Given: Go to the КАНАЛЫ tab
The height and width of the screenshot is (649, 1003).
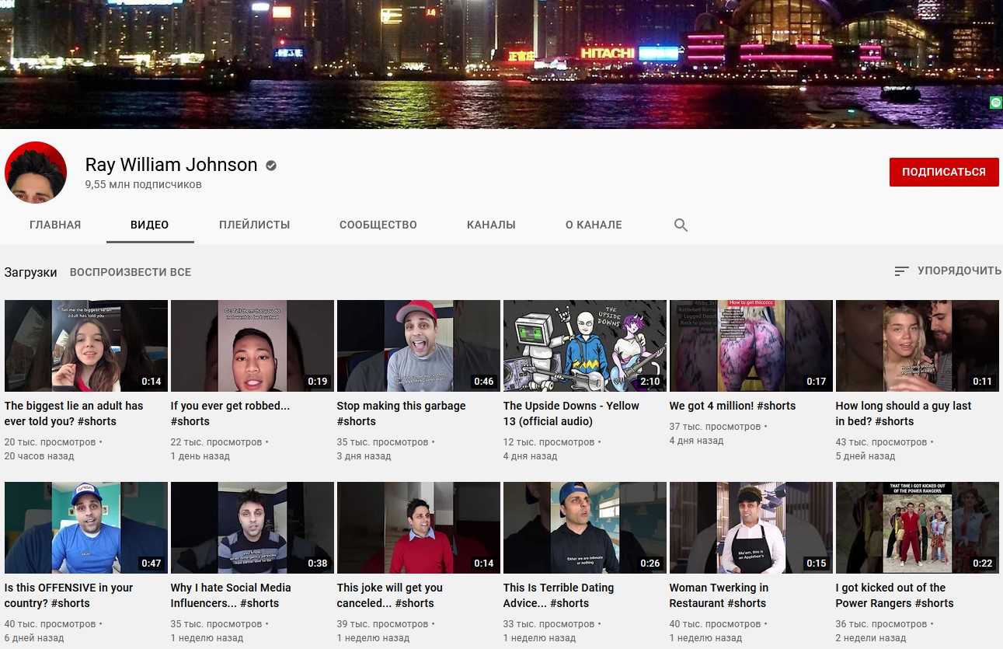Looking at the screenshot, I should (x=491, y=225).
